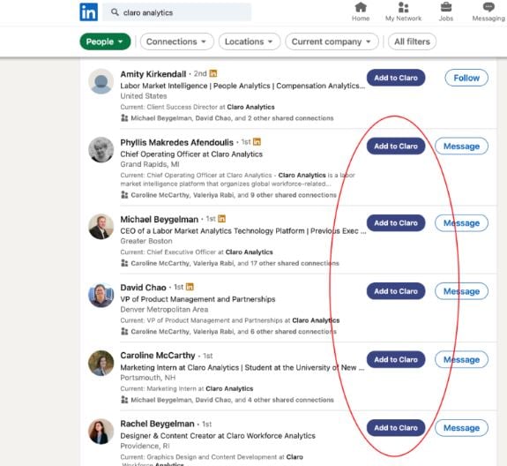Open Amity Kirkendall name link
507x466 pixels.
153,74
